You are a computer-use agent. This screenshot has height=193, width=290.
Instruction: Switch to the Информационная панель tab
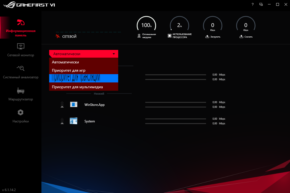(20, 28)
